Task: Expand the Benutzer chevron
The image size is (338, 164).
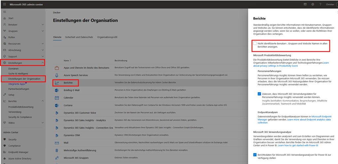Action: (x=43, y=24)
